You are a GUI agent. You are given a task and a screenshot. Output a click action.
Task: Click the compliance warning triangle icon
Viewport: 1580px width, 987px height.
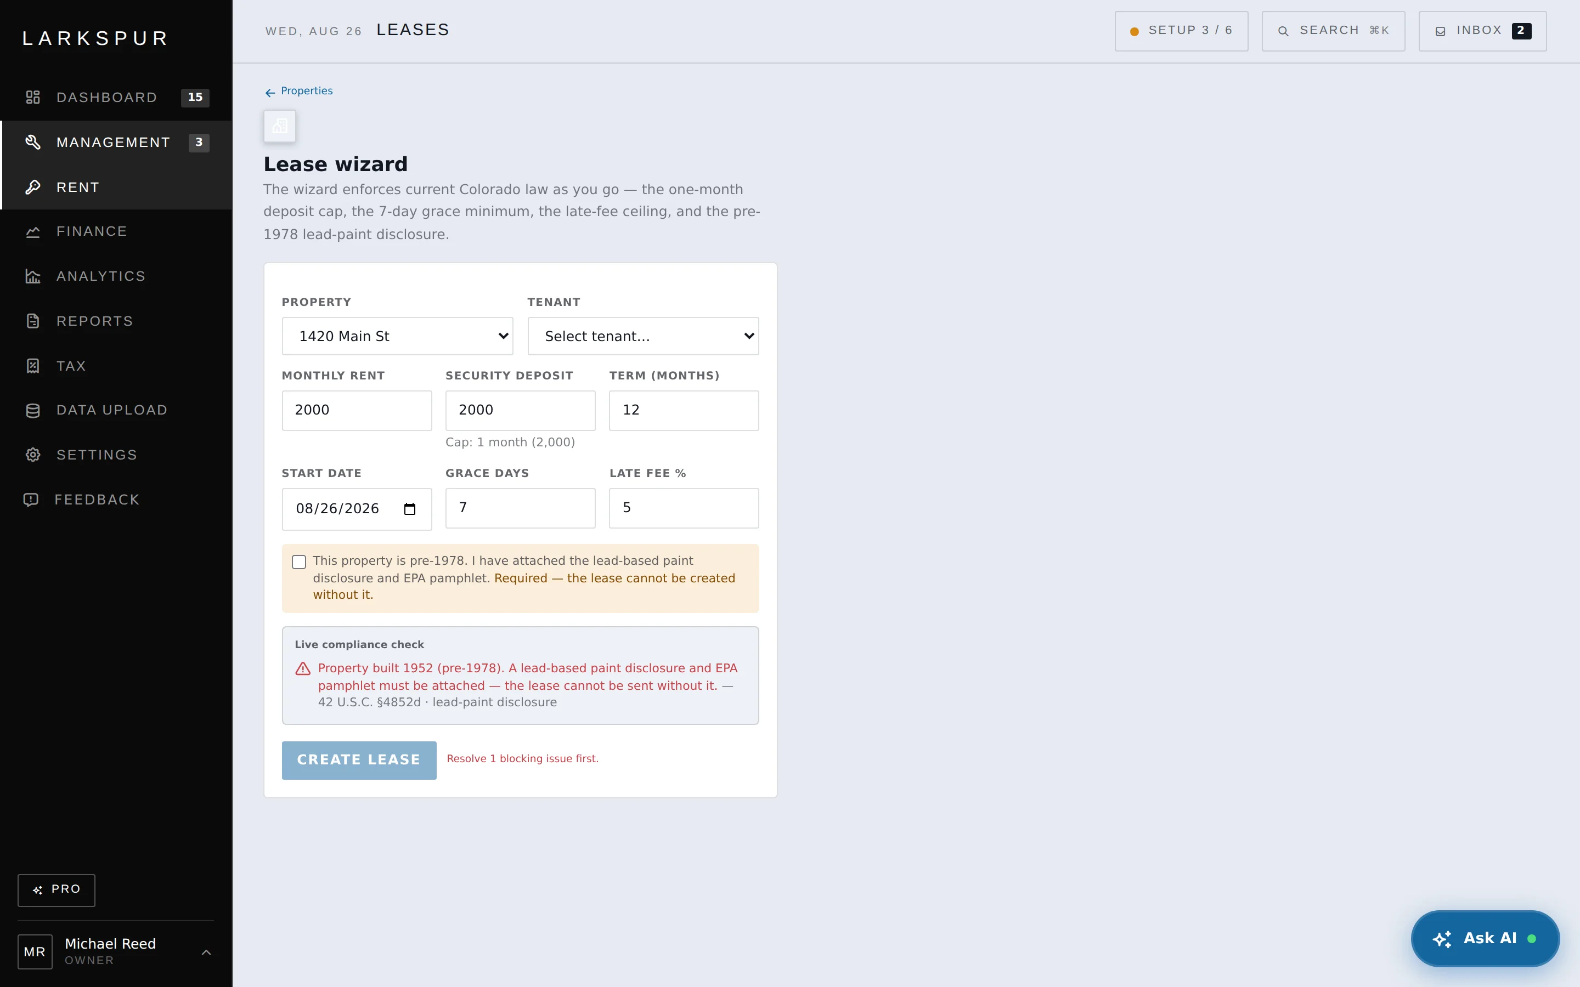303,668
